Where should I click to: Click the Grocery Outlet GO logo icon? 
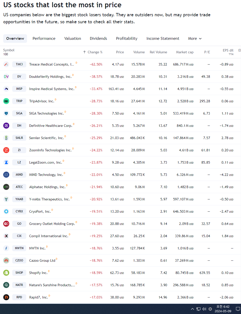pos(6,224)
